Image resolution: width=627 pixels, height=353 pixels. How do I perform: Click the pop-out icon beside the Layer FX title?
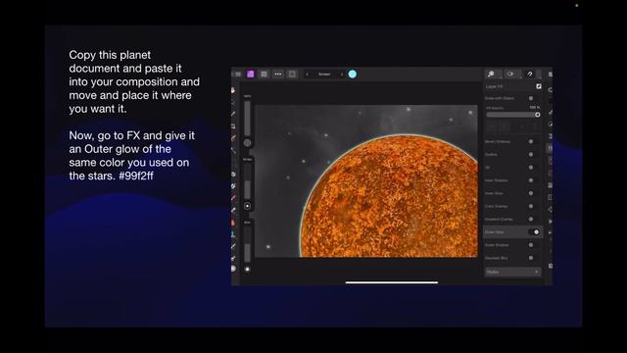click(x=539, y=86)
